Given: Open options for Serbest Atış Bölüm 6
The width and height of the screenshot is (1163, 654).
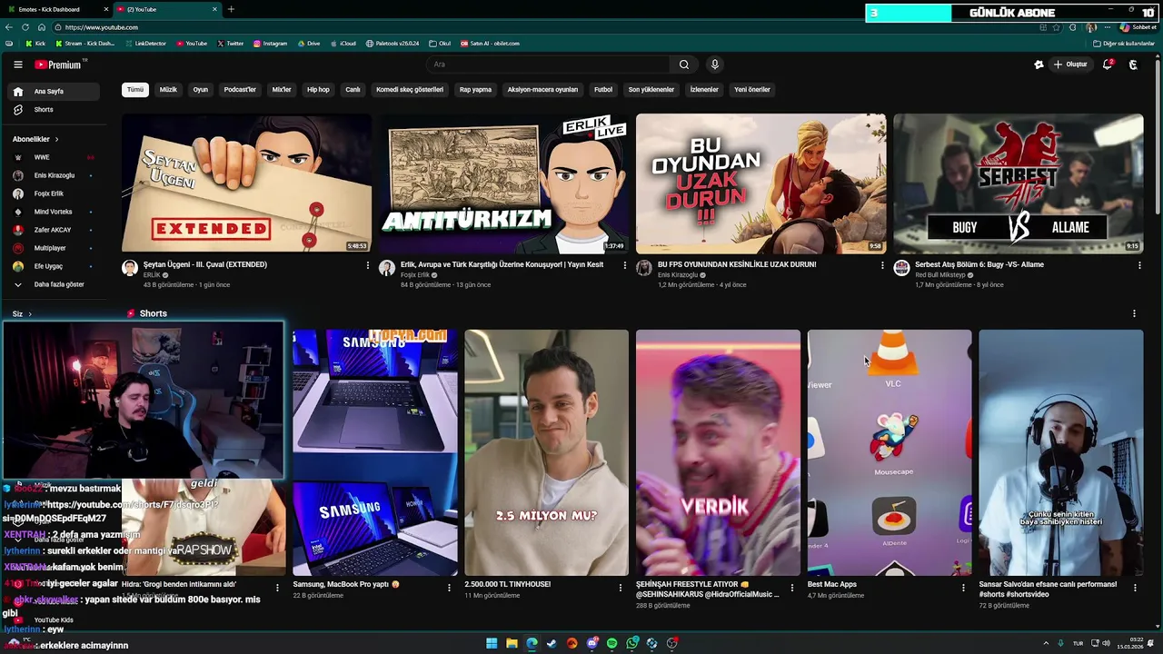Looking at the screenshot, I should click(x=1139, y=265).
